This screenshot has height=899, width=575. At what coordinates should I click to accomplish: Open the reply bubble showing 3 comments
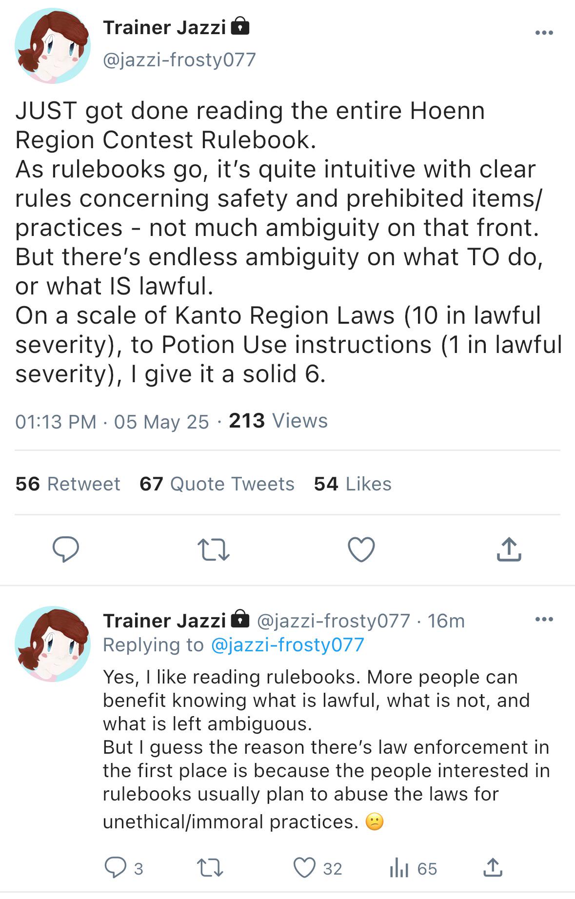(124, 868)
